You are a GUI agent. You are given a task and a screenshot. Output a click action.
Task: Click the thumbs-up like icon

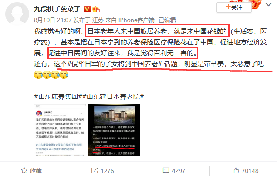coord(236,170)
